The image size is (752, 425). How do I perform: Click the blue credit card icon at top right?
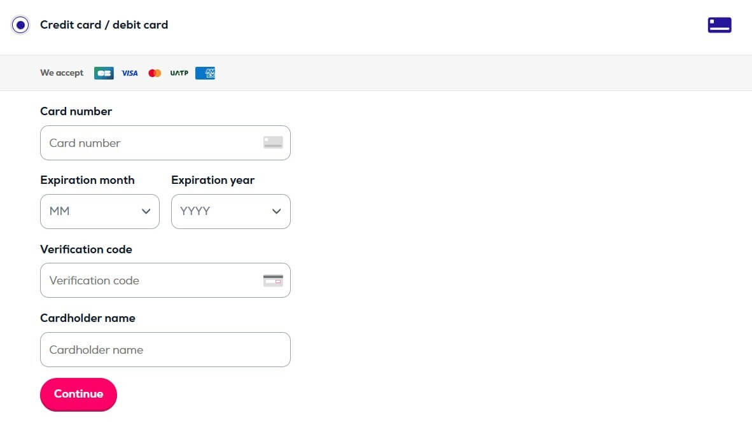(x=720, y=25)
